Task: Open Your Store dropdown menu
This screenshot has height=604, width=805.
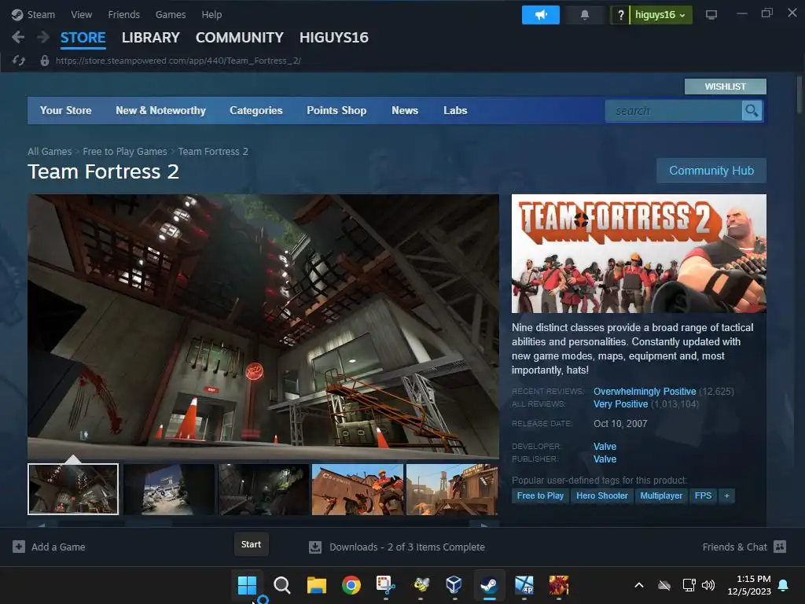Action: 66,110
